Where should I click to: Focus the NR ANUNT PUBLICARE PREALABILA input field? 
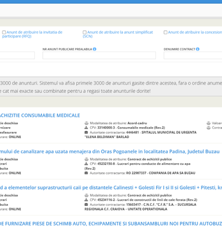point(99,55)
